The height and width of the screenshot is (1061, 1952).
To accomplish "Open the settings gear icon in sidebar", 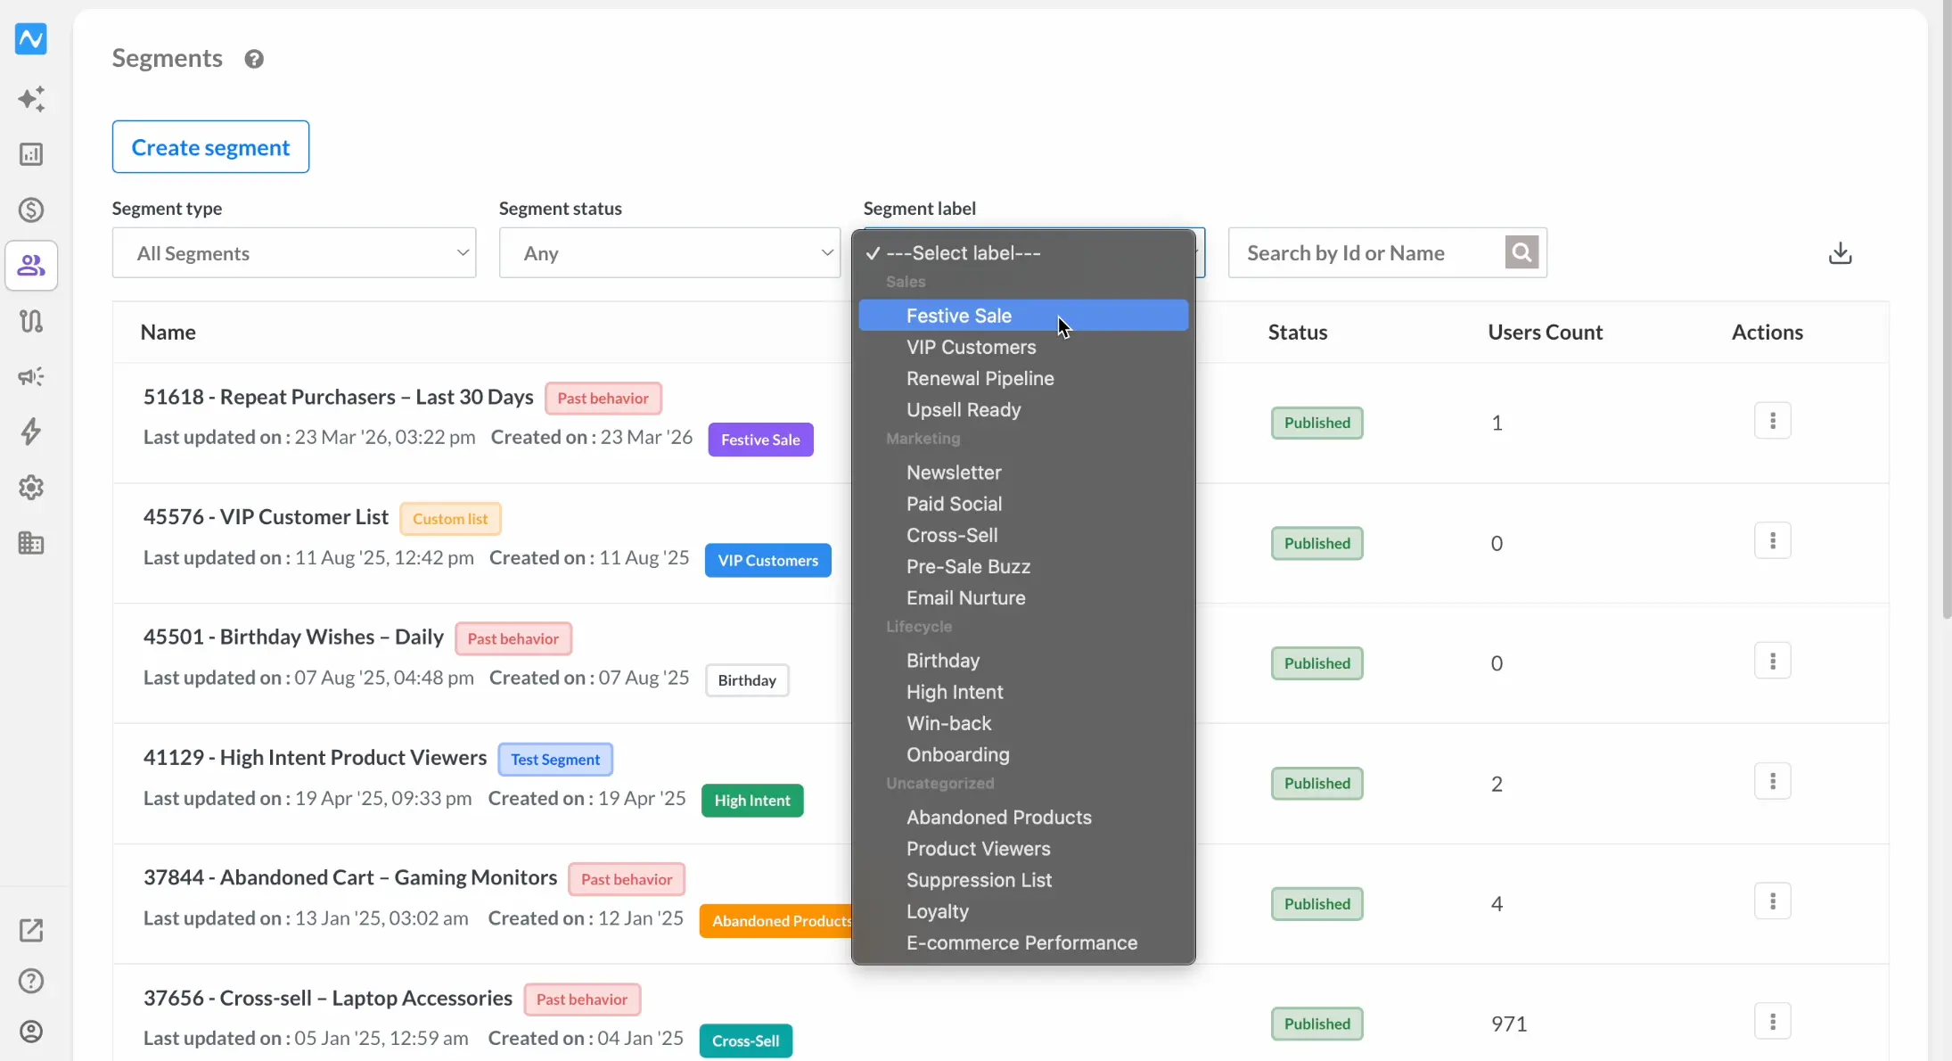I will coord(31,488).
